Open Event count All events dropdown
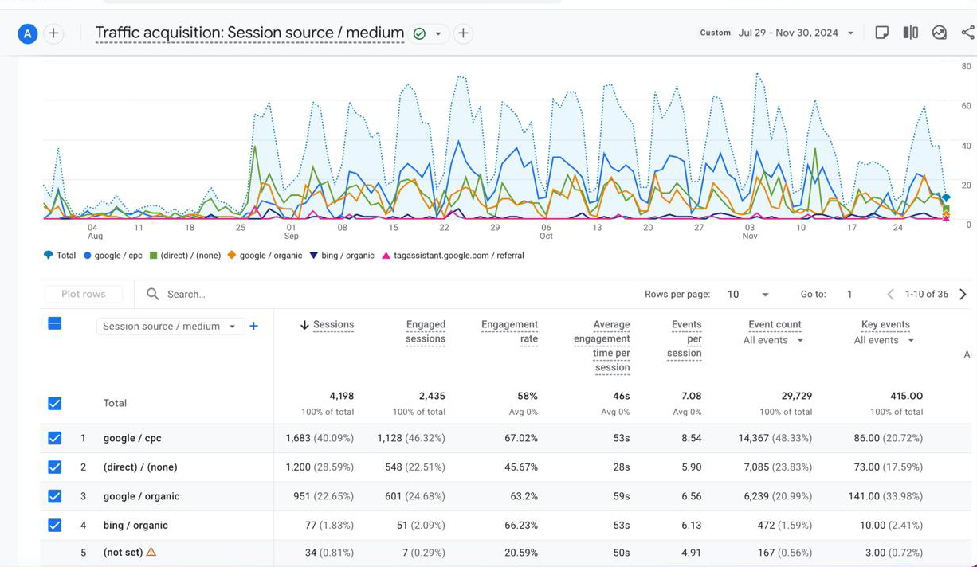977x567 pixels. (773, 340)
